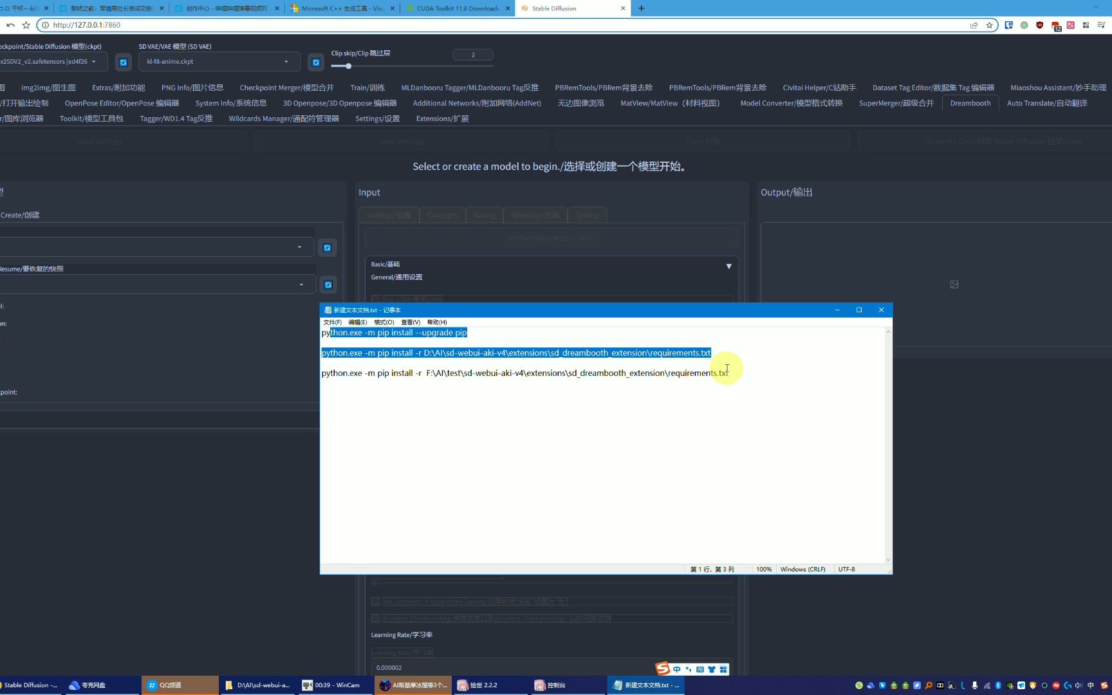Open the 格式(O) menu in Notepad
Screen dimensions: 1112x695
click(x=383, y=322)
